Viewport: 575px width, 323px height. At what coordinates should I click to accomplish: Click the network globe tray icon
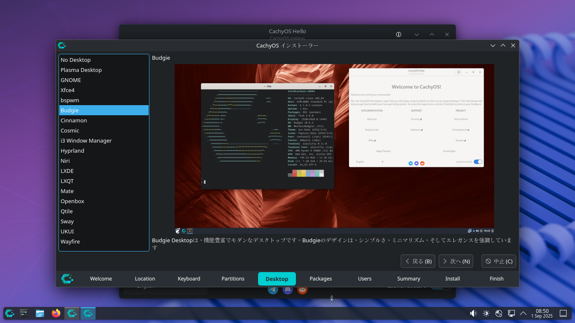pyautogui.click(x=499, y=313)
